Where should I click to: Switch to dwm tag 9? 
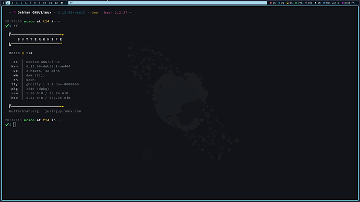tap(39, 3)
